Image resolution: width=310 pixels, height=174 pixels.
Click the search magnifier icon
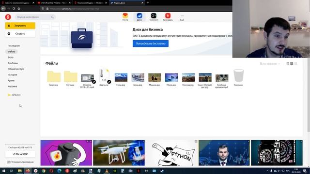(52, 17)
